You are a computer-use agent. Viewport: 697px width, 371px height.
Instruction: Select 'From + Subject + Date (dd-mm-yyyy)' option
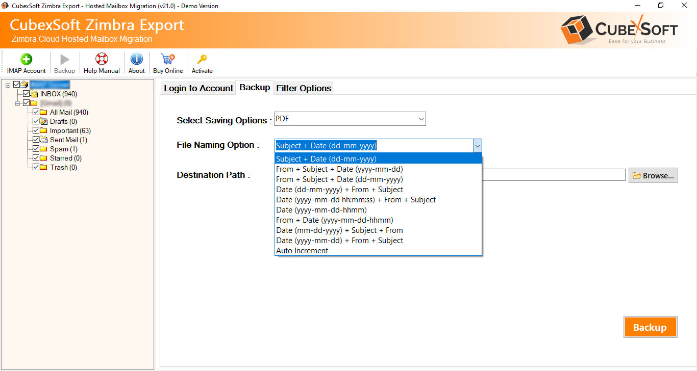coord(378,179)
